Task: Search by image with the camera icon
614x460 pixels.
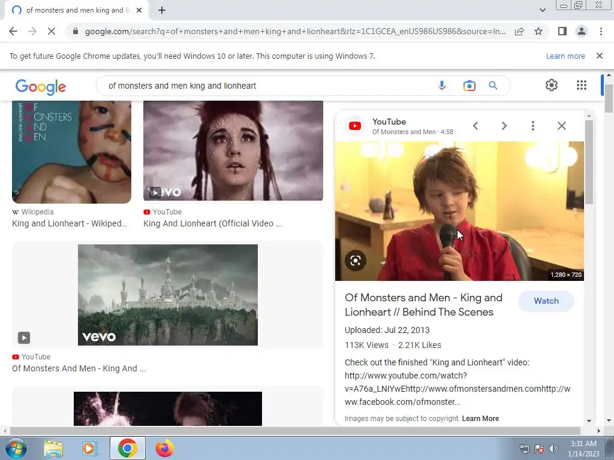Action: (x=469, y=86)
